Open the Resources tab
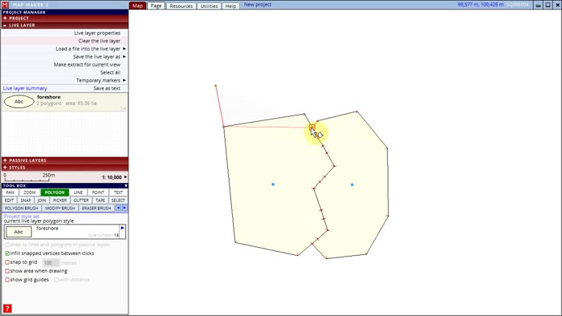The width and height of the screenshot is (562, 316). point(181,6)
